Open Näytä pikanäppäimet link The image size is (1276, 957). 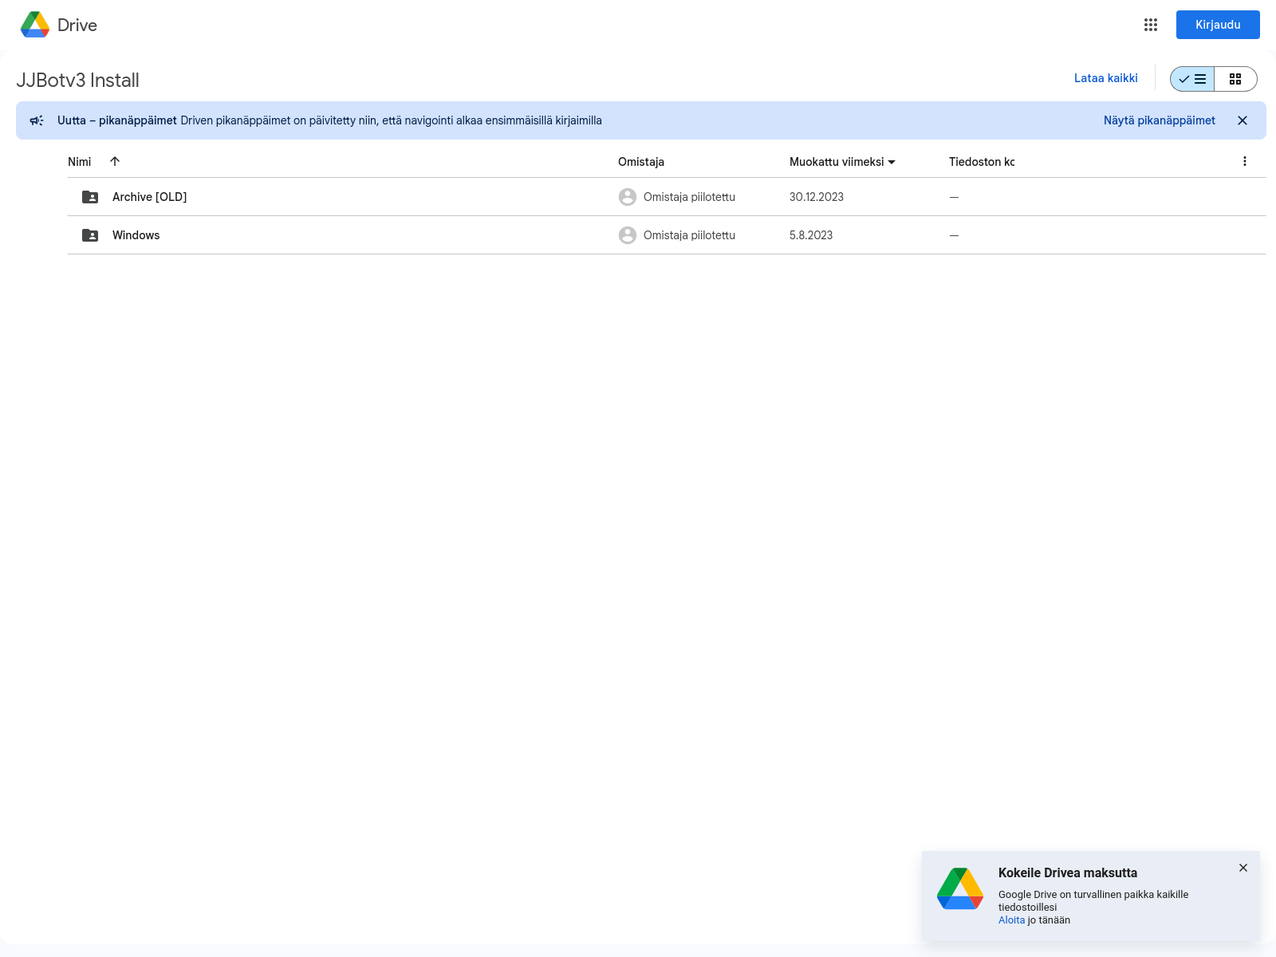(1159, 120)
